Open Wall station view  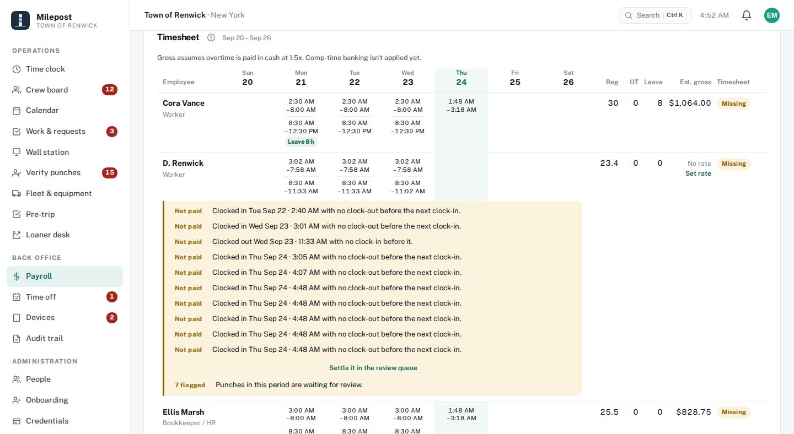(x=65, y=152)
